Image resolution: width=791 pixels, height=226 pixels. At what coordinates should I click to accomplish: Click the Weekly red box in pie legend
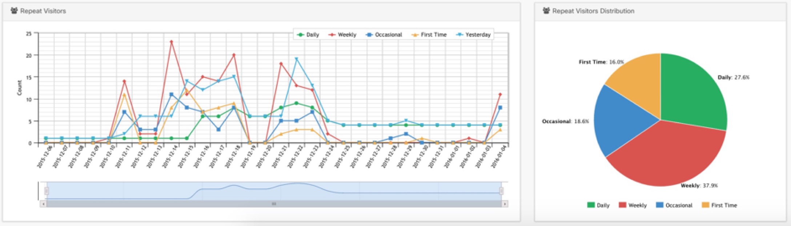pyautogui.click(x=622, y=205)
